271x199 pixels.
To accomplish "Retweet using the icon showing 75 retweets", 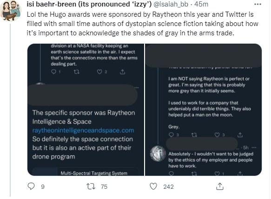I will (91, 186).
